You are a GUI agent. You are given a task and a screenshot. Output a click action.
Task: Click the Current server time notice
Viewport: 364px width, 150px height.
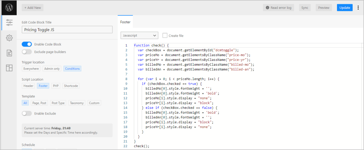coord(67,130)
